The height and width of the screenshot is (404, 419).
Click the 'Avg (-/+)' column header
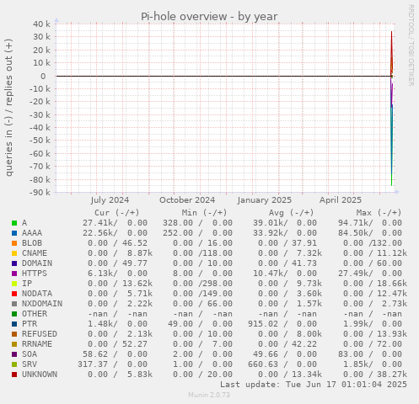pyautogui.click(x=292, y=213)
